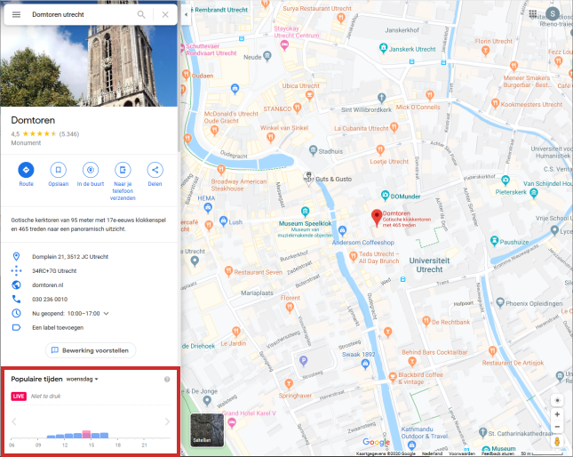Click Universiteit Utrecht map label
The width and height of the screenshot is (573, 457).
pos(429,265)
